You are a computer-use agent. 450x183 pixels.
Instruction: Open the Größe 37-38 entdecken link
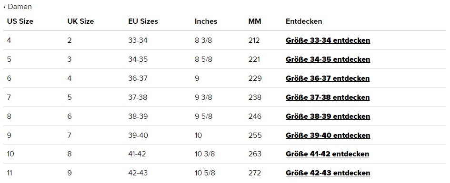328,97
